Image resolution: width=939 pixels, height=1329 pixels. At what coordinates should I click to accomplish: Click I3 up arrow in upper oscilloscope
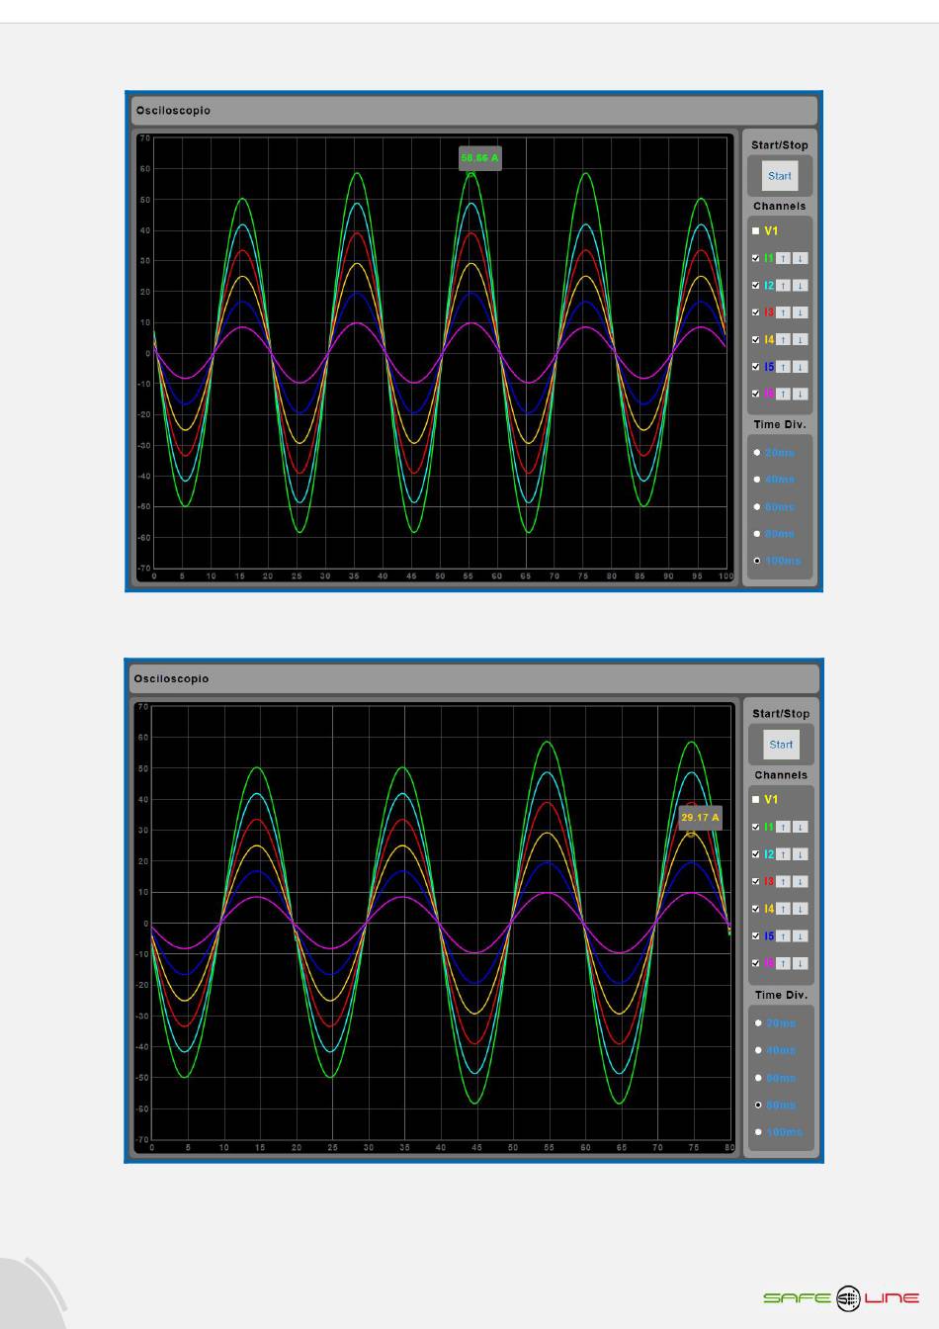pyautogui.click(x=783, y=312)
